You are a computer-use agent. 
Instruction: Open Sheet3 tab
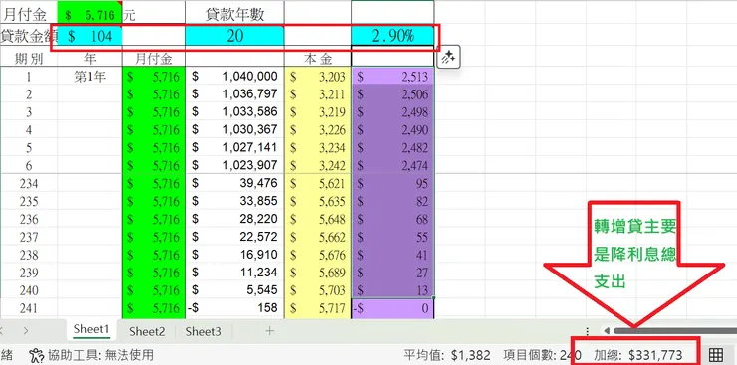(x=203, y=332)
